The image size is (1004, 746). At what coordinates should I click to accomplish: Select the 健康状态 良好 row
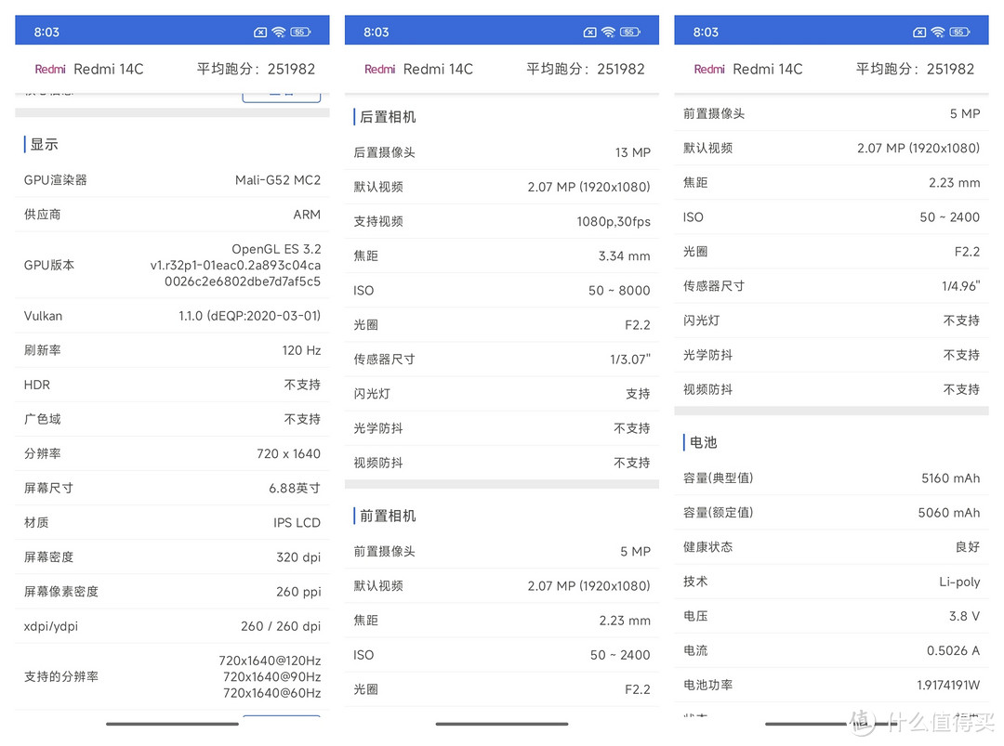point(831,548)
